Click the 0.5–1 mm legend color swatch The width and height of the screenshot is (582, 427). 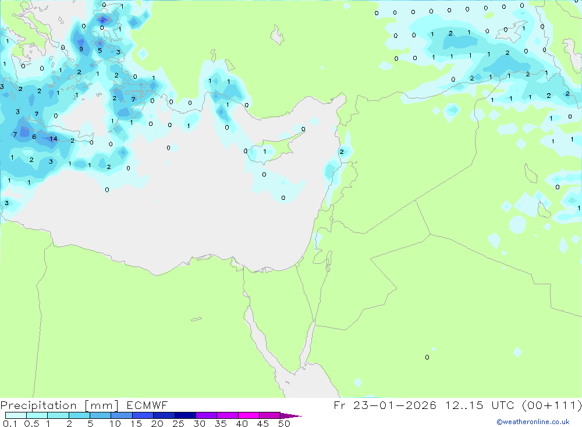tap(37, 415)
